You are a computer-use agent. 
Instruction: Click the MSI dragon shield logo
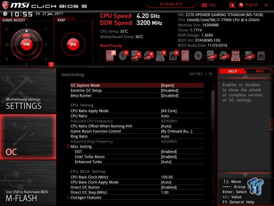click(x=5, y=5)
